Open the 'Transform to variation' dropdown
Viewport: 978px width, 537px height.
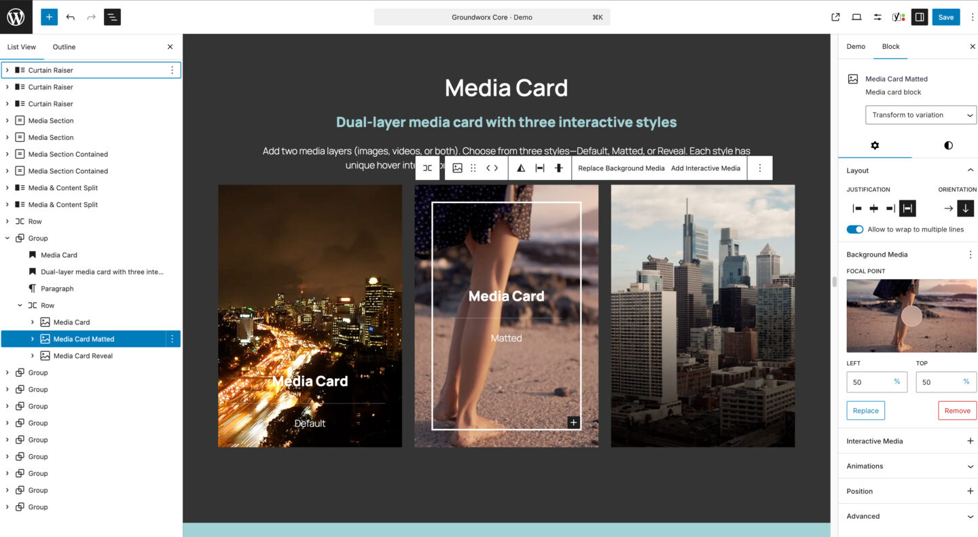pyautogui.click(x=920, y=115)
